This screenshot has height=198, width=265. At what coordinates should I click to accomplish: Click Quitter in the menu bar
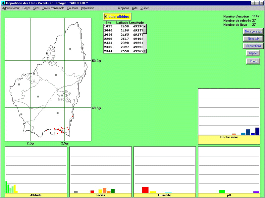coord(144,8)
